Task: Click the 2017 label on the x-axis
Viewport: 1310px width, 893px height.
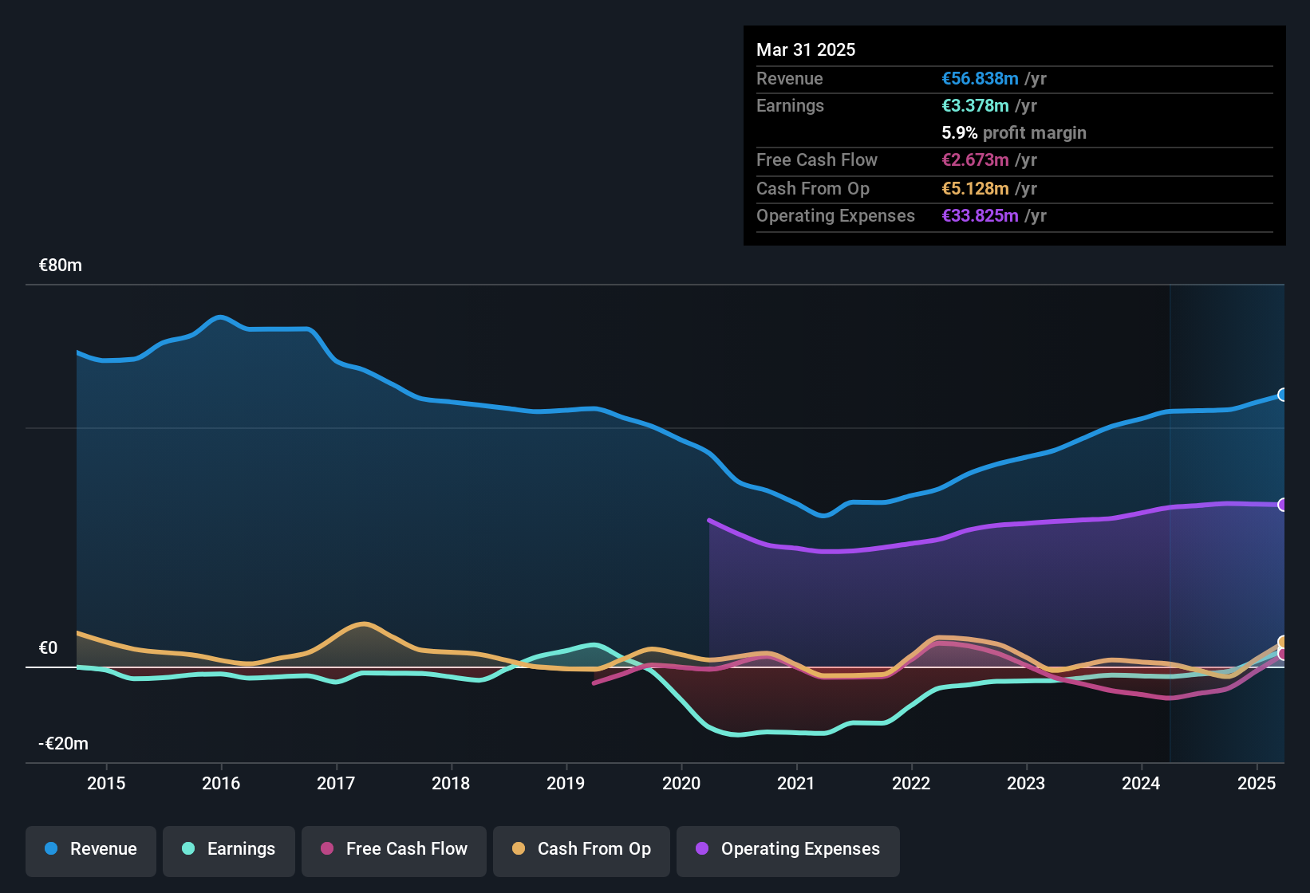Action: (x=336, y=783)
